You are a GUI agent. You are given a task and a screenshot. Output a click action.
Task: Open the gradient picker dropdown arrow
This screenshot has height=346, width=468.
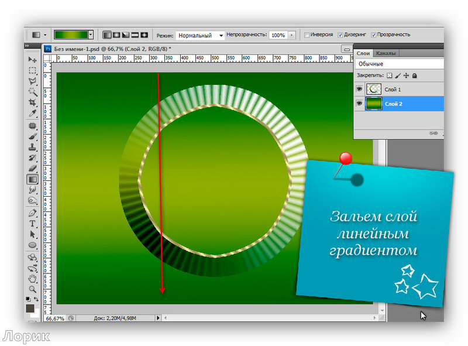coord(91,35)
